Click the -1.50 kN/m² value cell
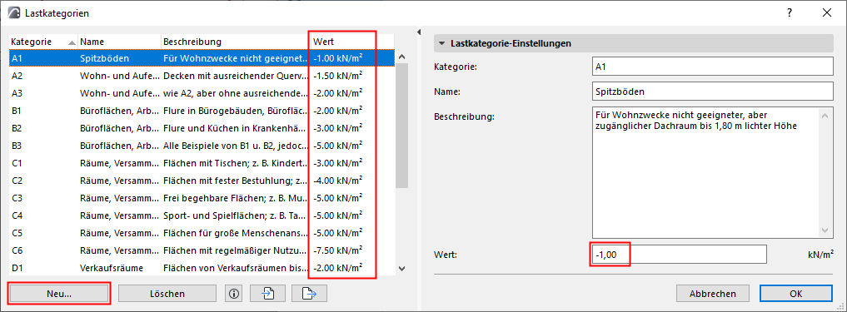The width and height of the screenshot is (847, 312). point(337,75)
